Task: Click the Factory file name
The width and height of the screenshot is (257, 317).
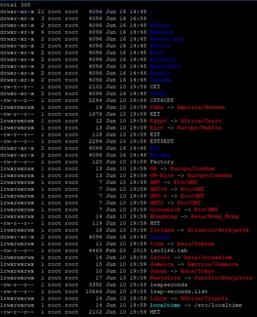Action: click(161, 162)
